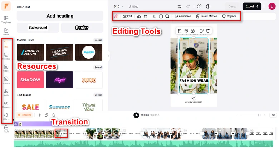Screen dimensions: 279x149
Task: Open the user account avatar E
Action: [272, 6]
